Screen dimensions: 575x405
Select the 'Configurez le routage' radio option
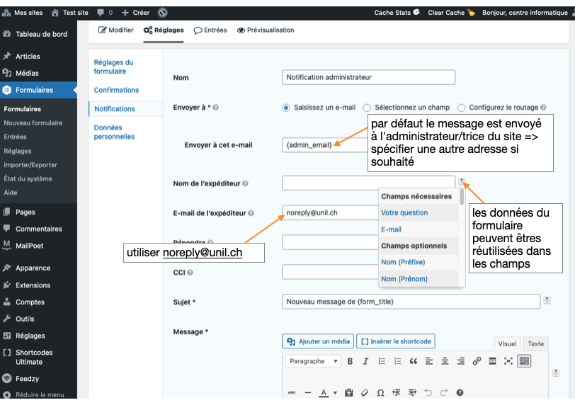coord(462,108)
